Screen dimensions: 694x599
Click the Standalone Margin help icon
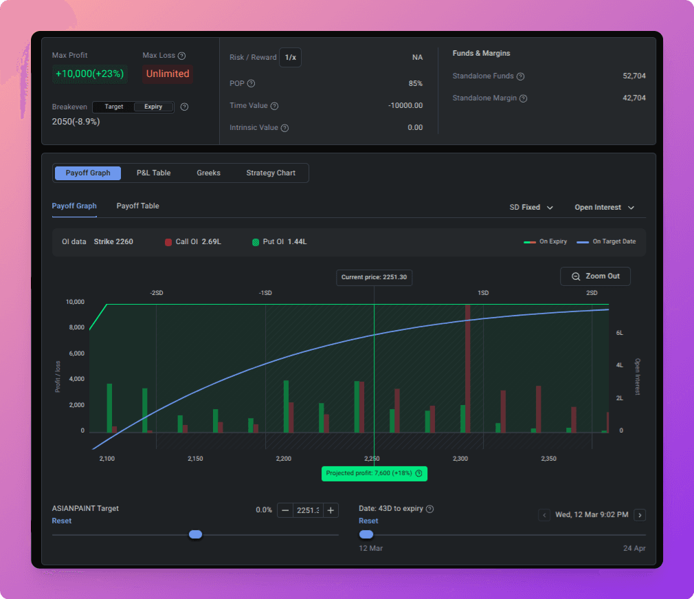tap(523, 98)
